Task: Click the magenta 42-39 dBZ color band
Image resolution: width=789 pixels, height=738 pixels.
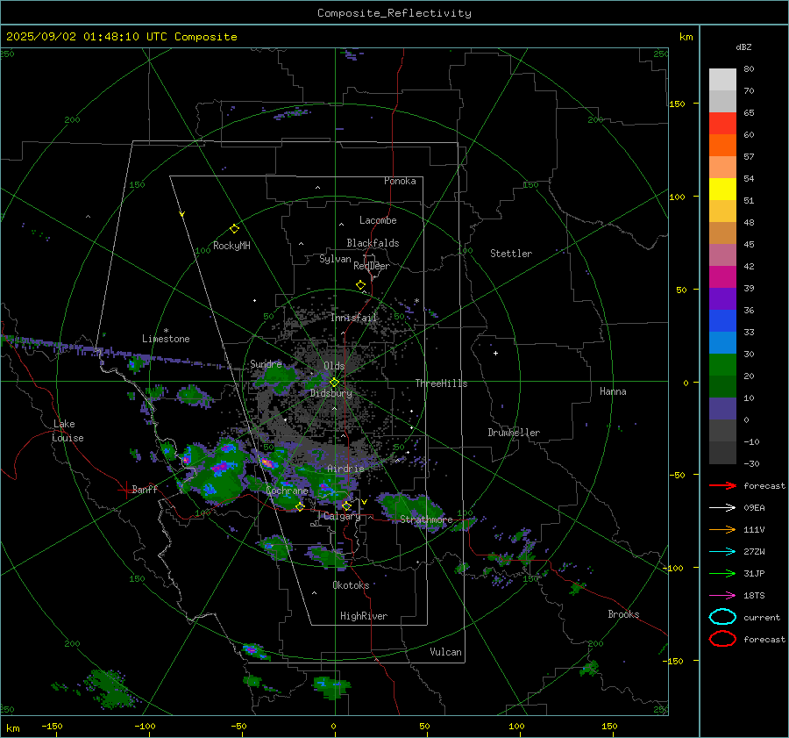Action: pyautogui.click(x=722, y=277)
